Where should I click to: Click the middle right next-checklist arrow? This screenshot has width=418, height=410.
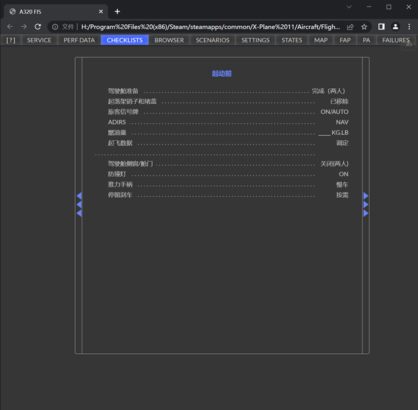coord(366,204)
